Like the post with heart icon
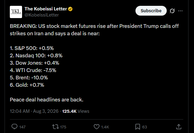The width and height of the screenshot is (194, 133). click(x=97, y=127)
